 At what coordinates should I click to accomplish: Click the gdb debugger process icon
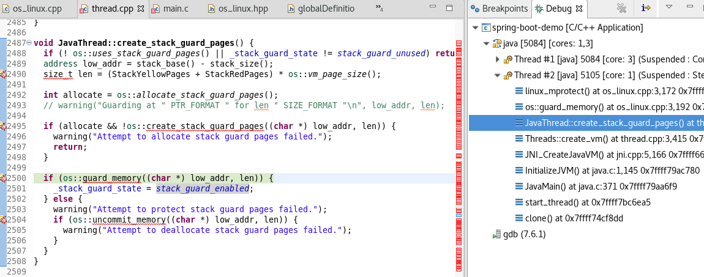tap(497, 234)
